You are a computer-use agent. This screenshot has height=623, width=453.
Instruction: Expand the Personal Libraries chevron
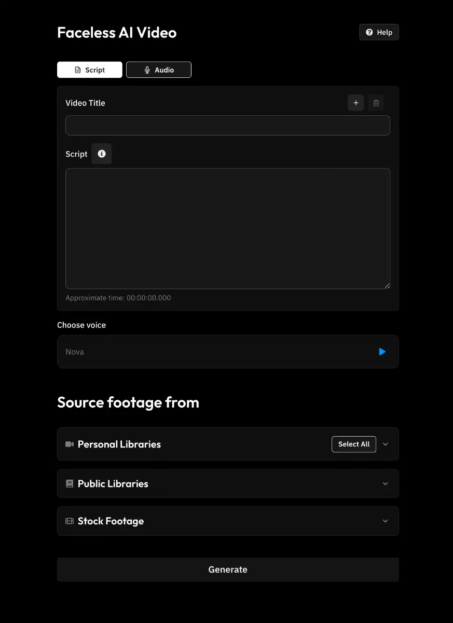point(385,444)
